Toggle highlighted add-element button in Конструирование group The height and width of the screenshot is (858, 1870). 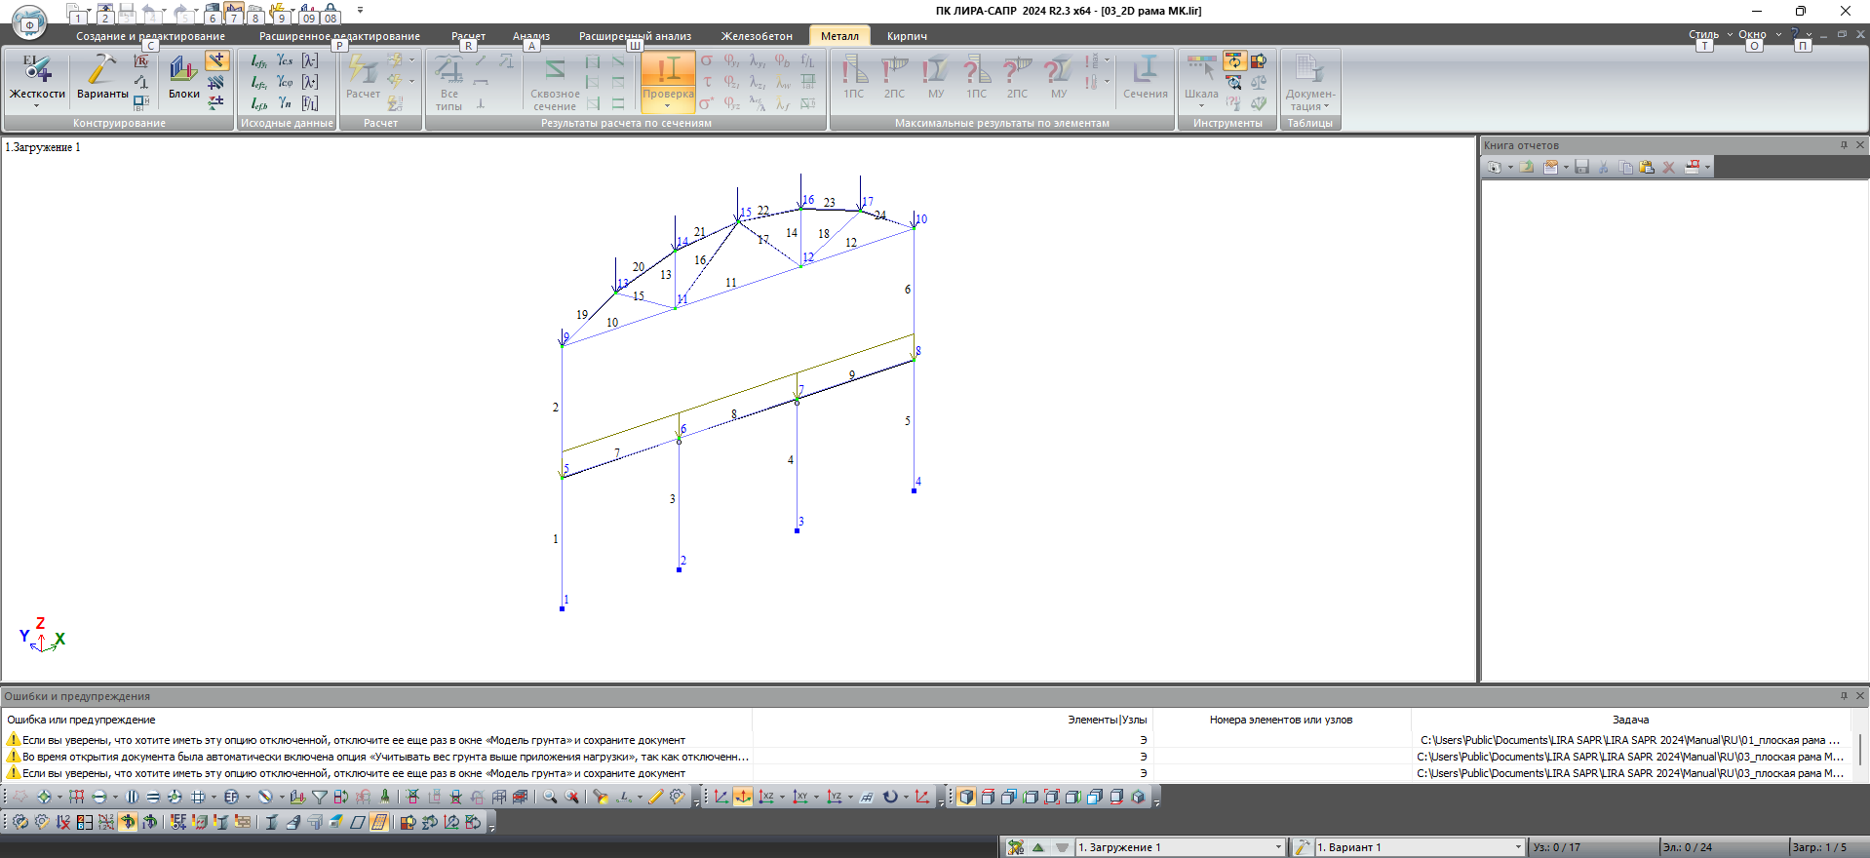point(216,60)
